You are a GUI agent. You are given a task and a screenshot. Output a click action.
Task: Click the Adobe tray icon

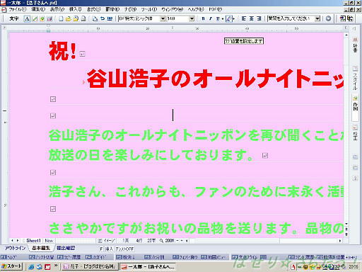pos(293,267)
